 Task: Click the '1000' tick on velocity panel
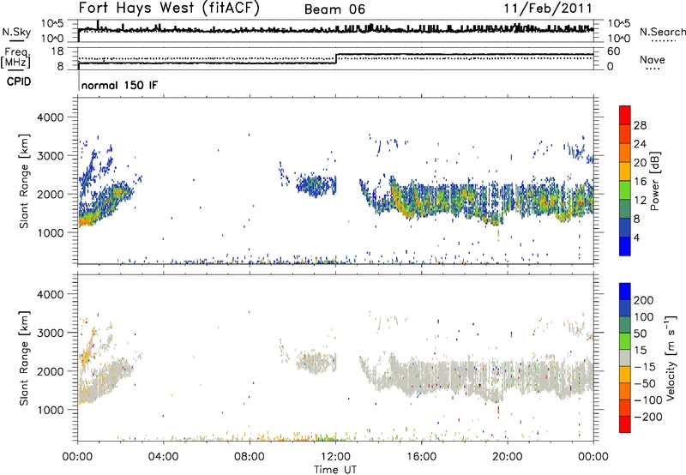click(x=50, y=411)
